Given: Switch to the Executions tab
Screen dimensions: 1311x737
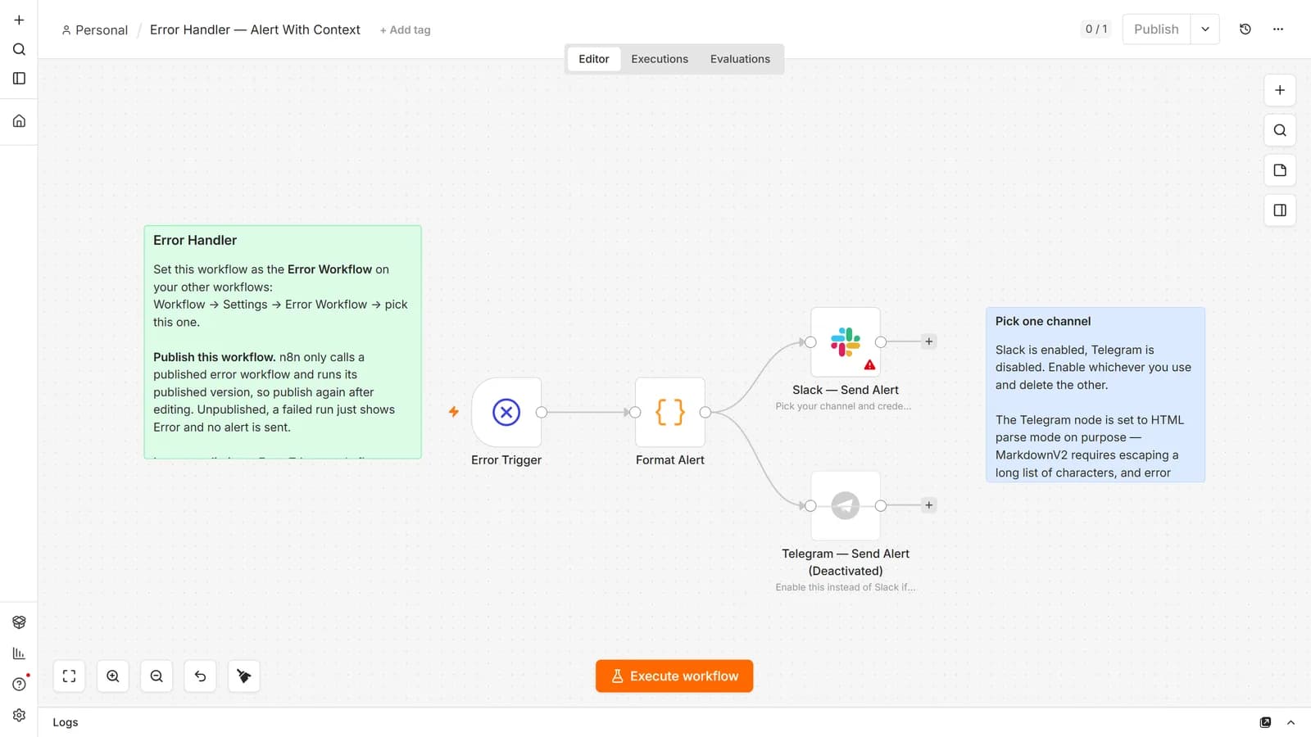Looking at the screenshot, I should pos(660,59).
